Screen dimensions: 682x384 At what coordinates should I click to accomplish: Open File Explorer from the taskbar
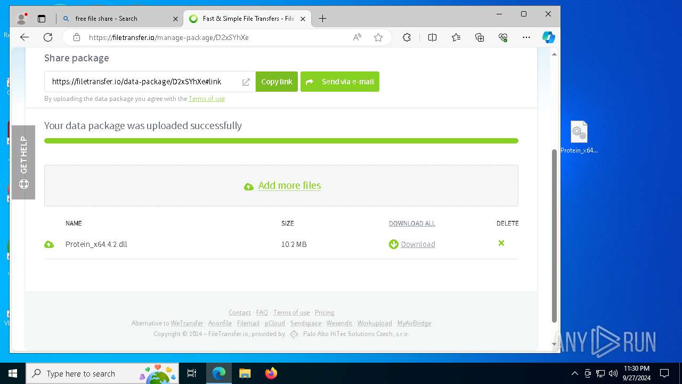tap(245, 373)
